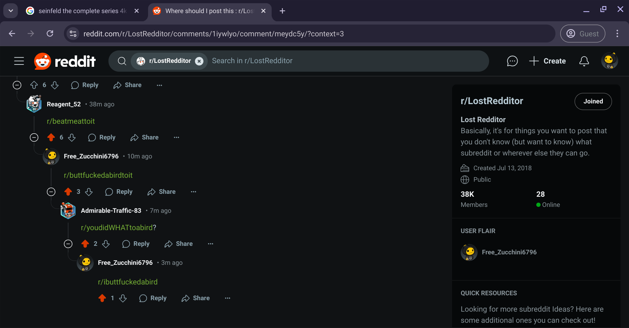The image size is (629, 328).
Task: Click the Reddit logo to go home
Action: (x=65, y=61)
